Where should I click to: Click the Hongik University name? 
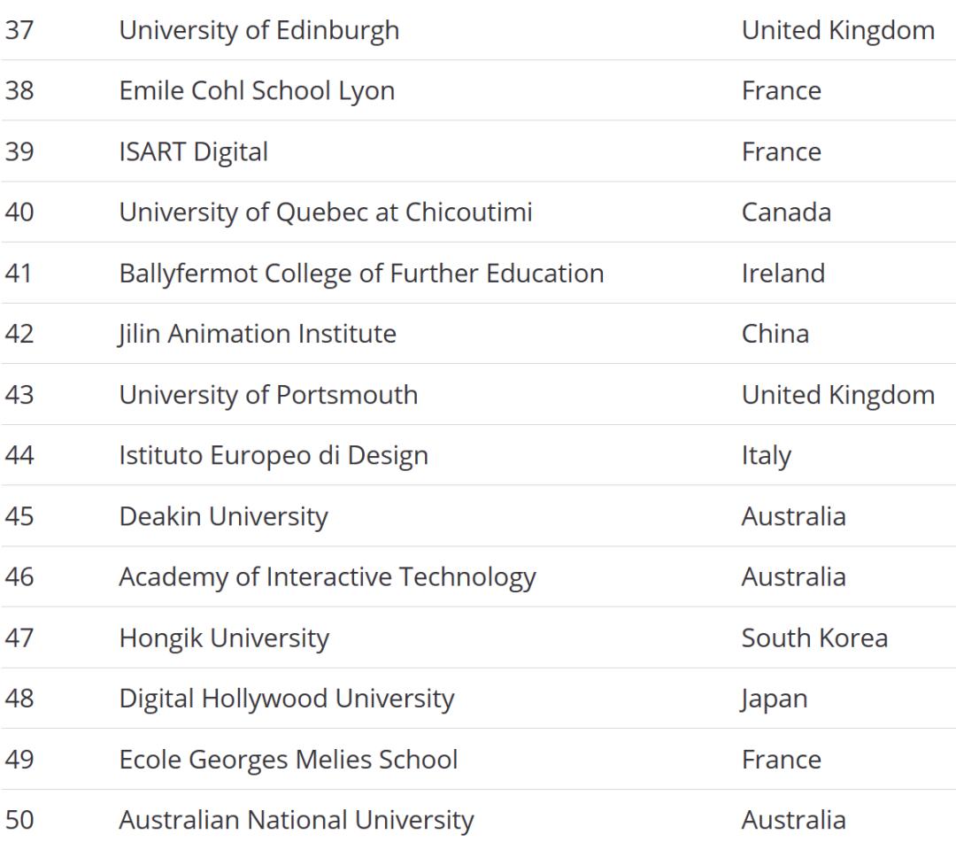(223, 637)
